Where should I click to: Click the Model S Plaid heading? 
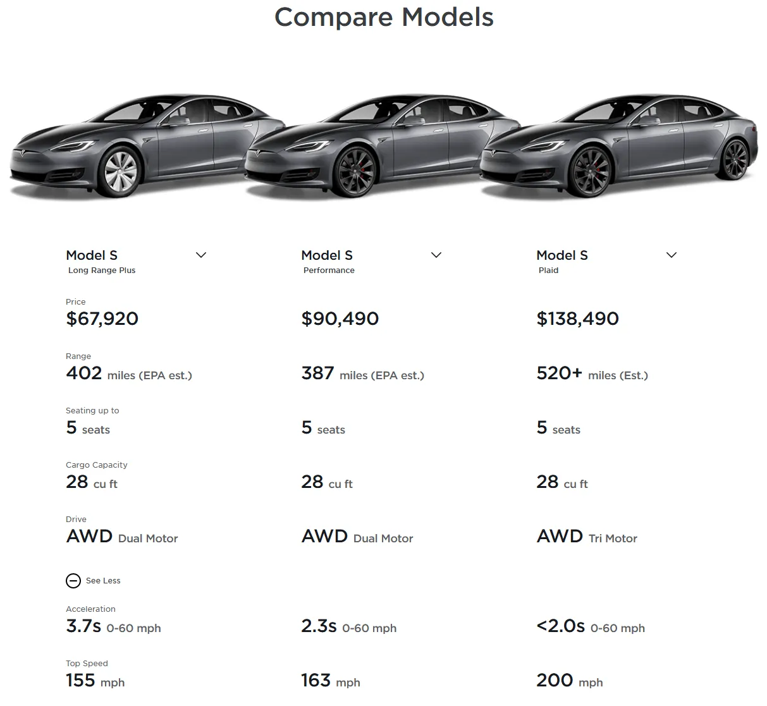pos(562,255)
